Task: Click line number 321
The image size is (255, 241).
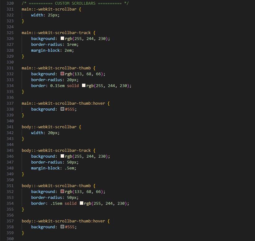Action: pyautogui.click(x=10, y=9)
